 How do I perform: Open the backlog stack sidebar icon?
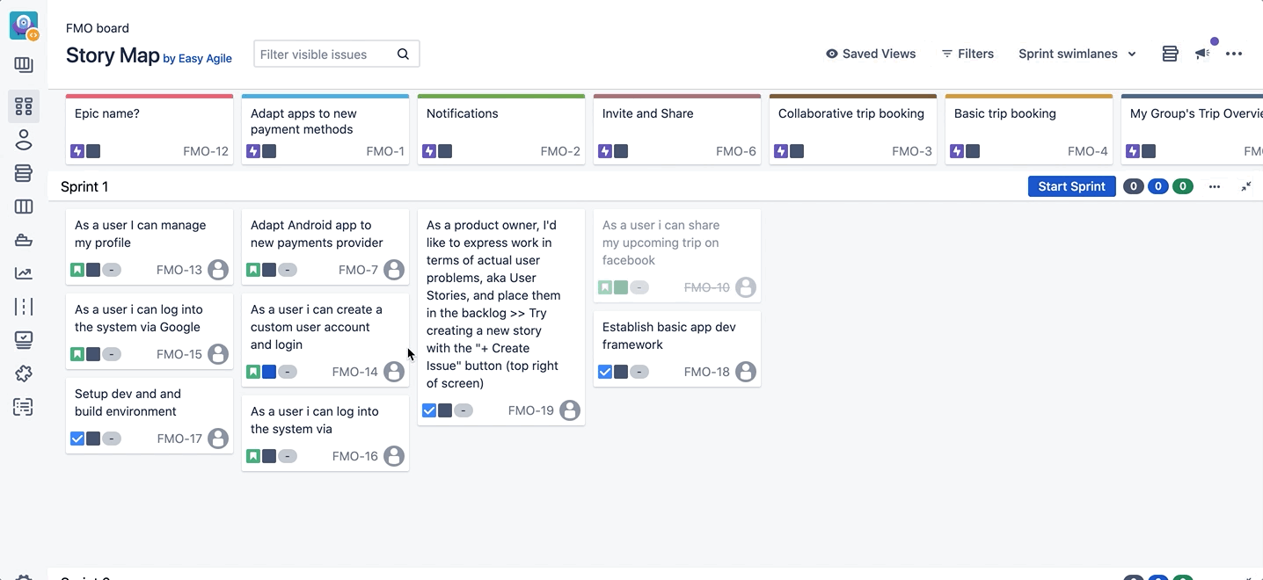24,173
